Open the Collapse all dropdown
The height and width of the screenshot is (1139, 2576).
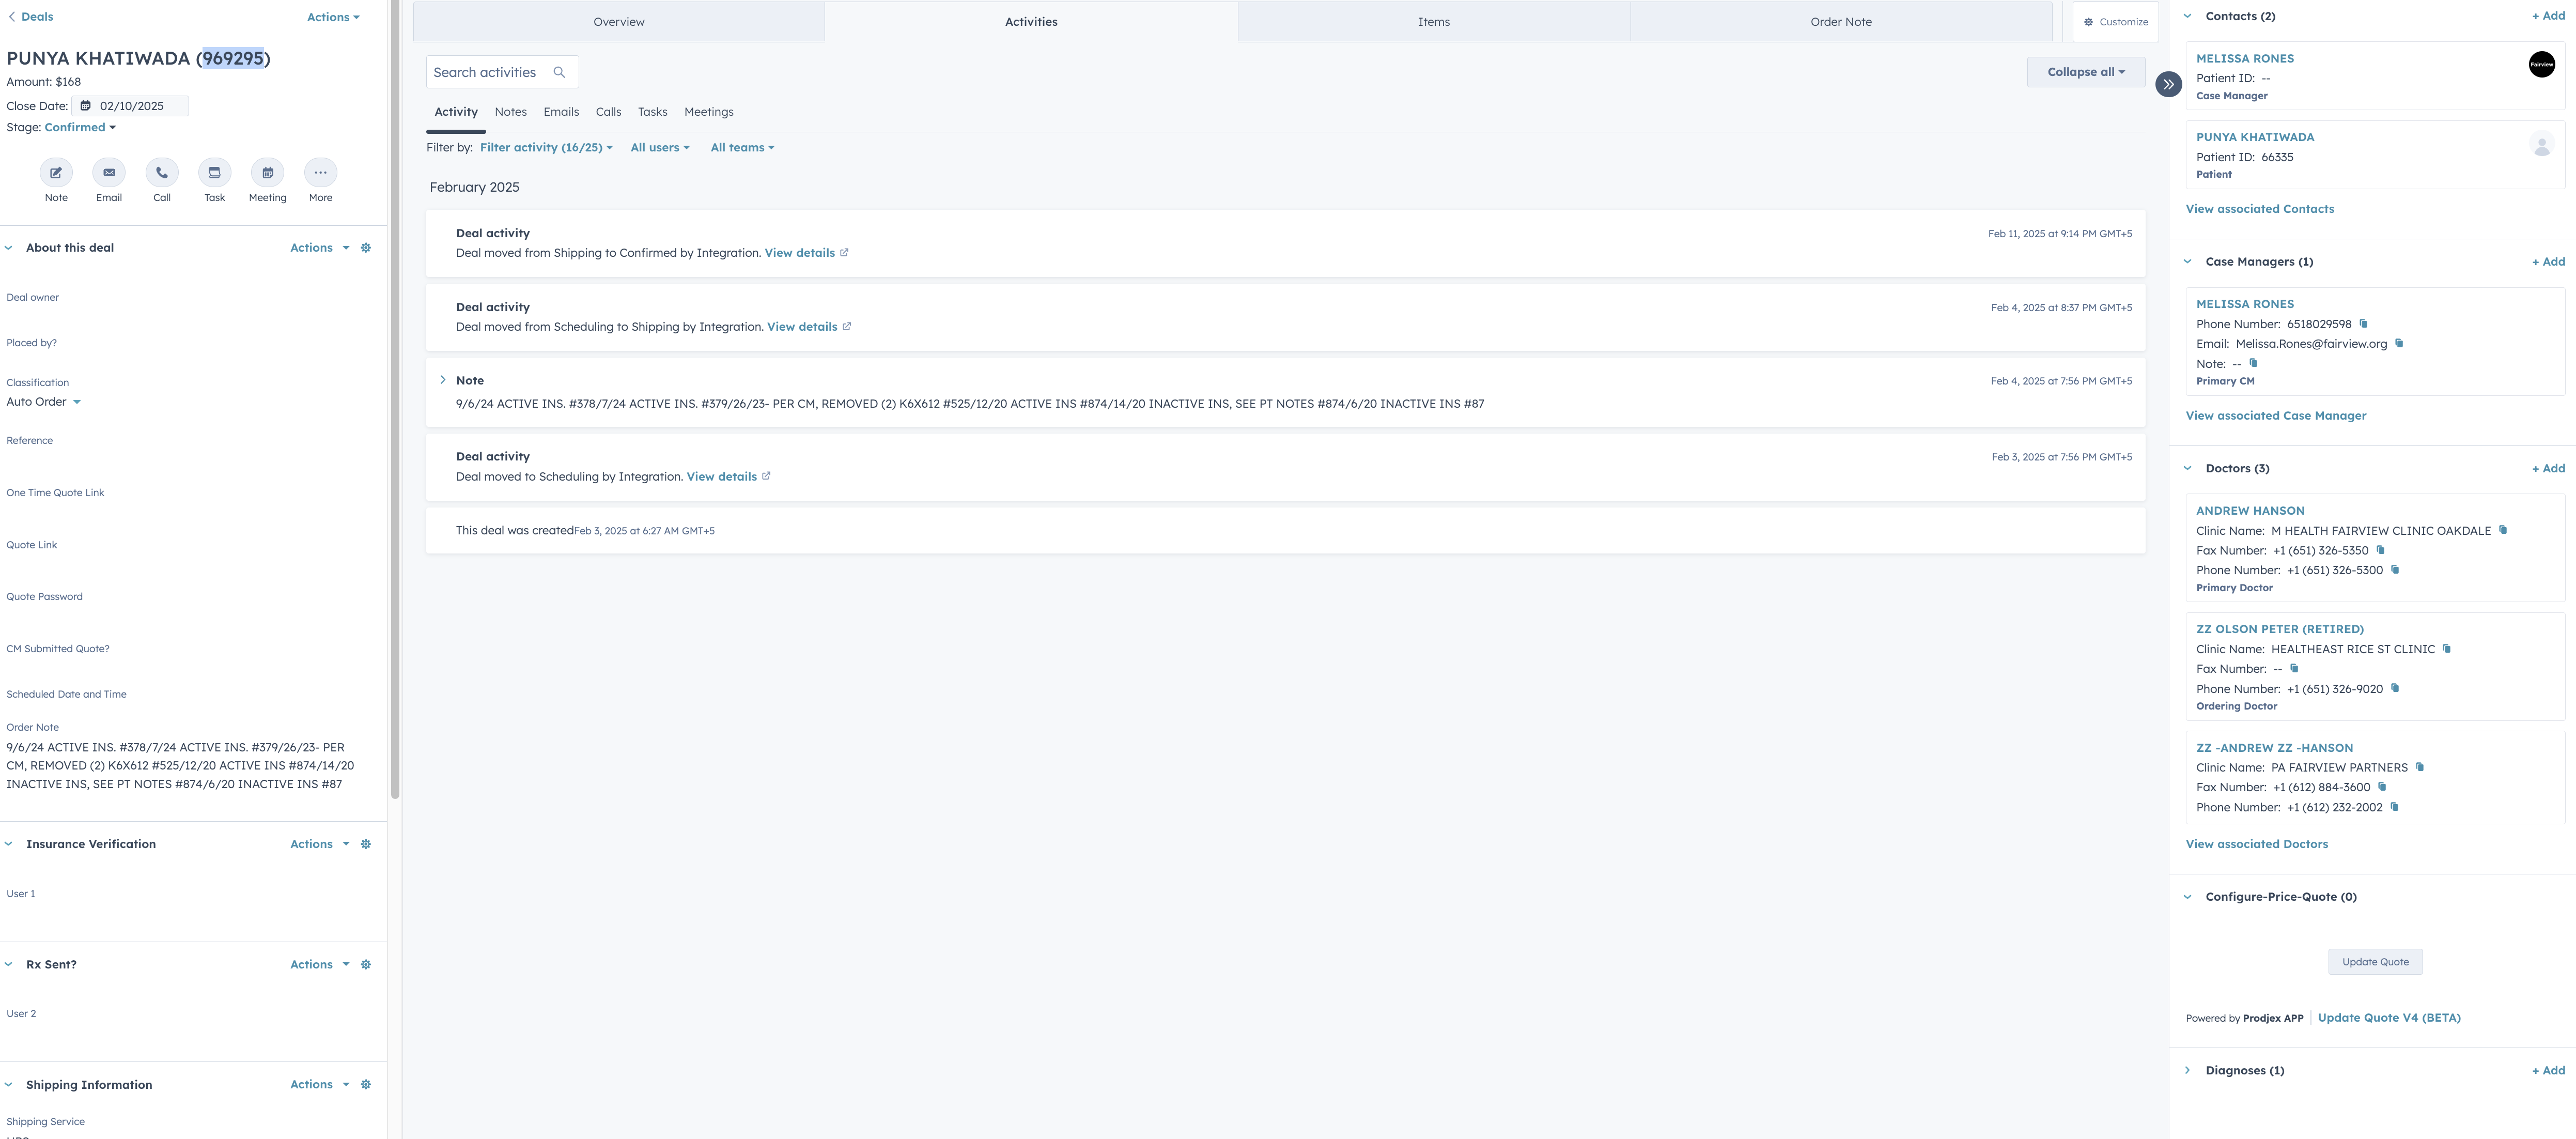tap(2085, 72)
